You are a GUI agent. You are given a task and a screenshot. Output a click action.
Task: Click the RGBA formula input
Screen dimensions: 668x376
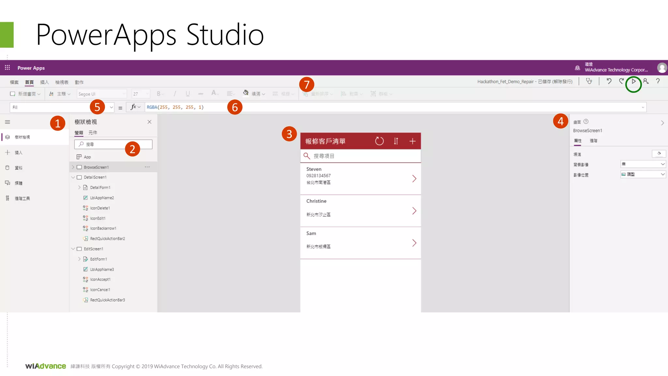pyautogui.click(x=395, y=107)
